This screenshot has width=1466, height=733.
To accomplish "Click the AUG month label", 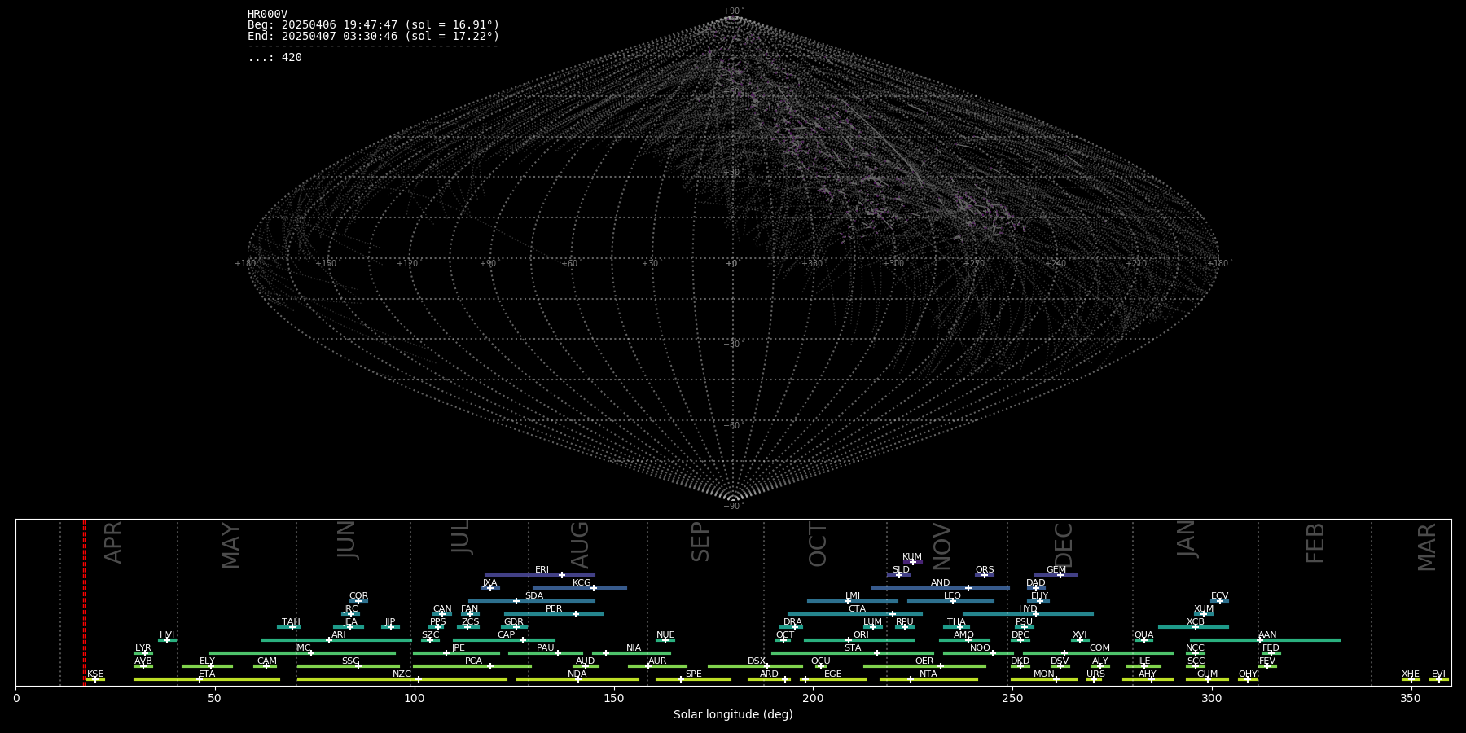I will point(580,545).
